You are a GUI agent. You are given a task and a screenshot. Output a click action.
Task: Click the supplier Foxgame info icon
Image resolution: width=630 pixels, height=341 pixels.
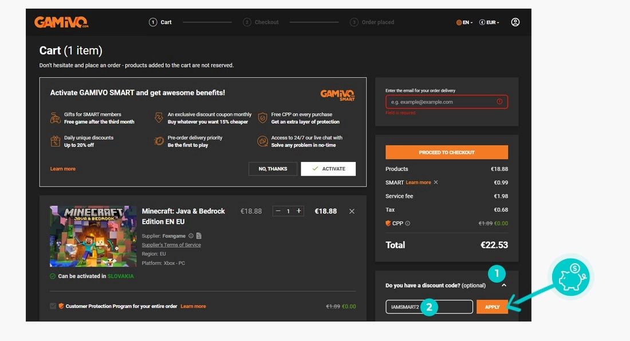[191, 236]
